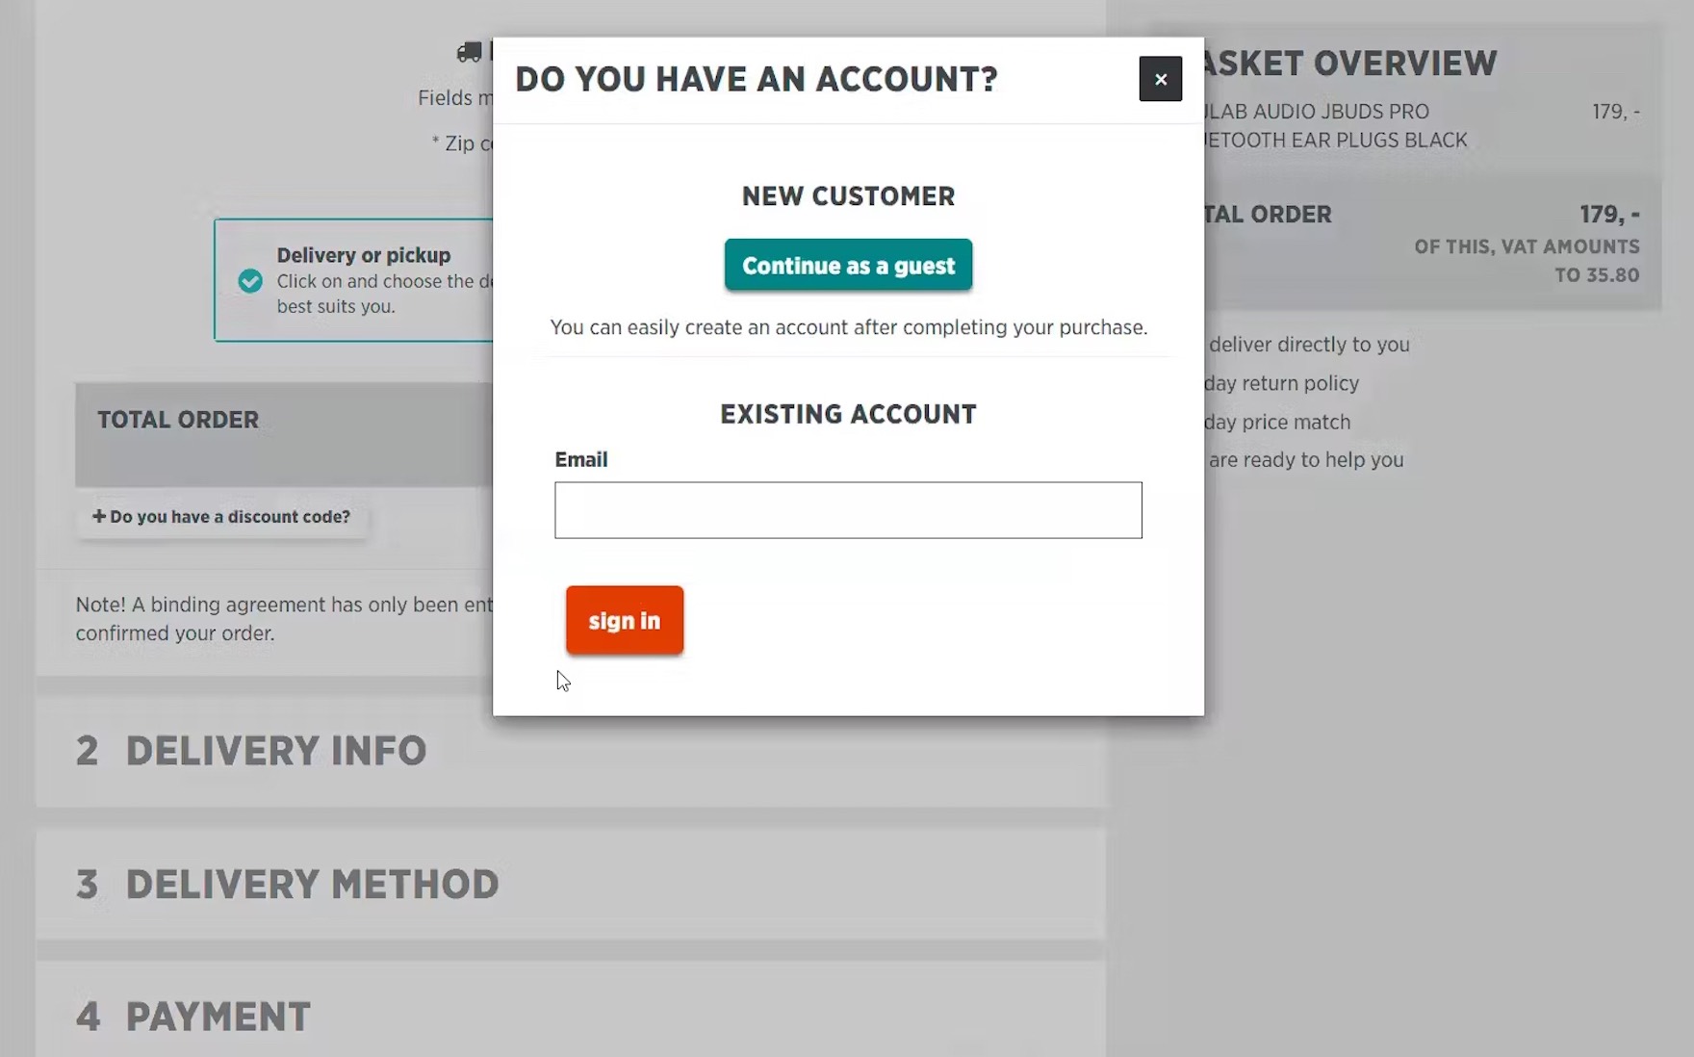
Task: Click the day price match text
Action: pos(1277,422)
